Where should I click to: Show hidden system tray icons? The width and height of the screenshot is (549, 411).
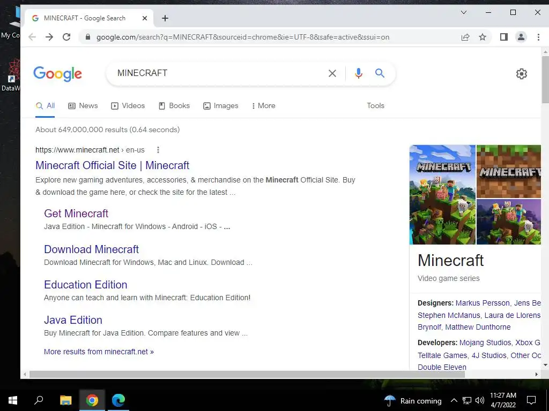pos(454,400)
